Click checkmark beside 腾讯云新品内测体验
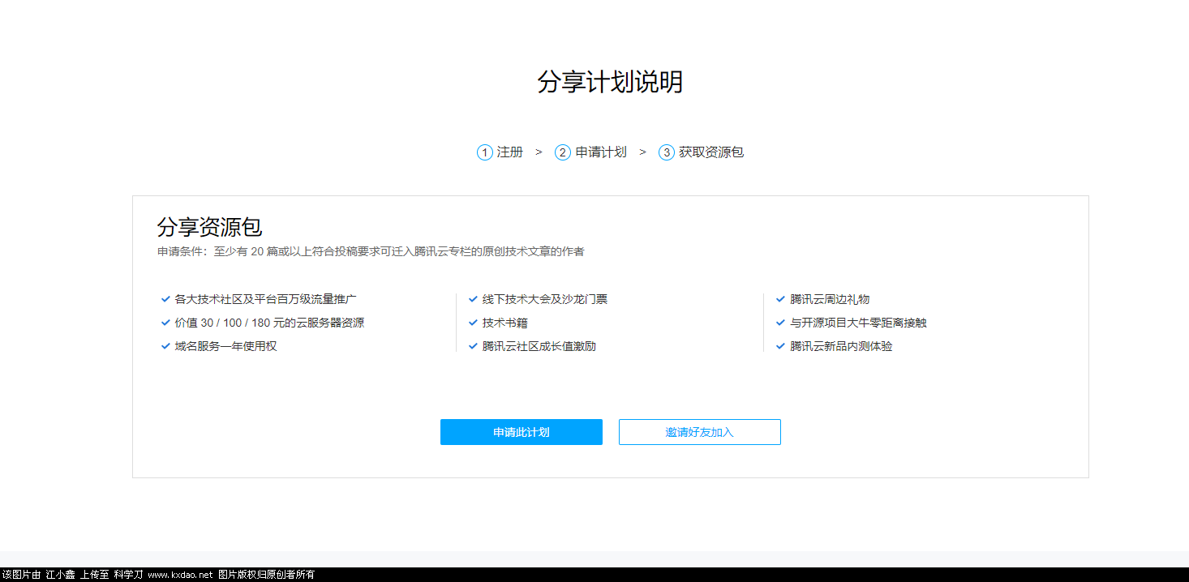Image resolution: width=1189 pixels, height=582 pixels. pos(780,346)
